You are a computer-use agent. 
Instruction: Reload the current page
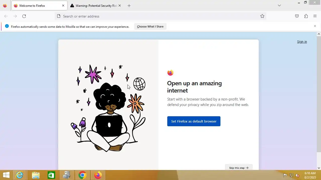click(x=24, y=16)
